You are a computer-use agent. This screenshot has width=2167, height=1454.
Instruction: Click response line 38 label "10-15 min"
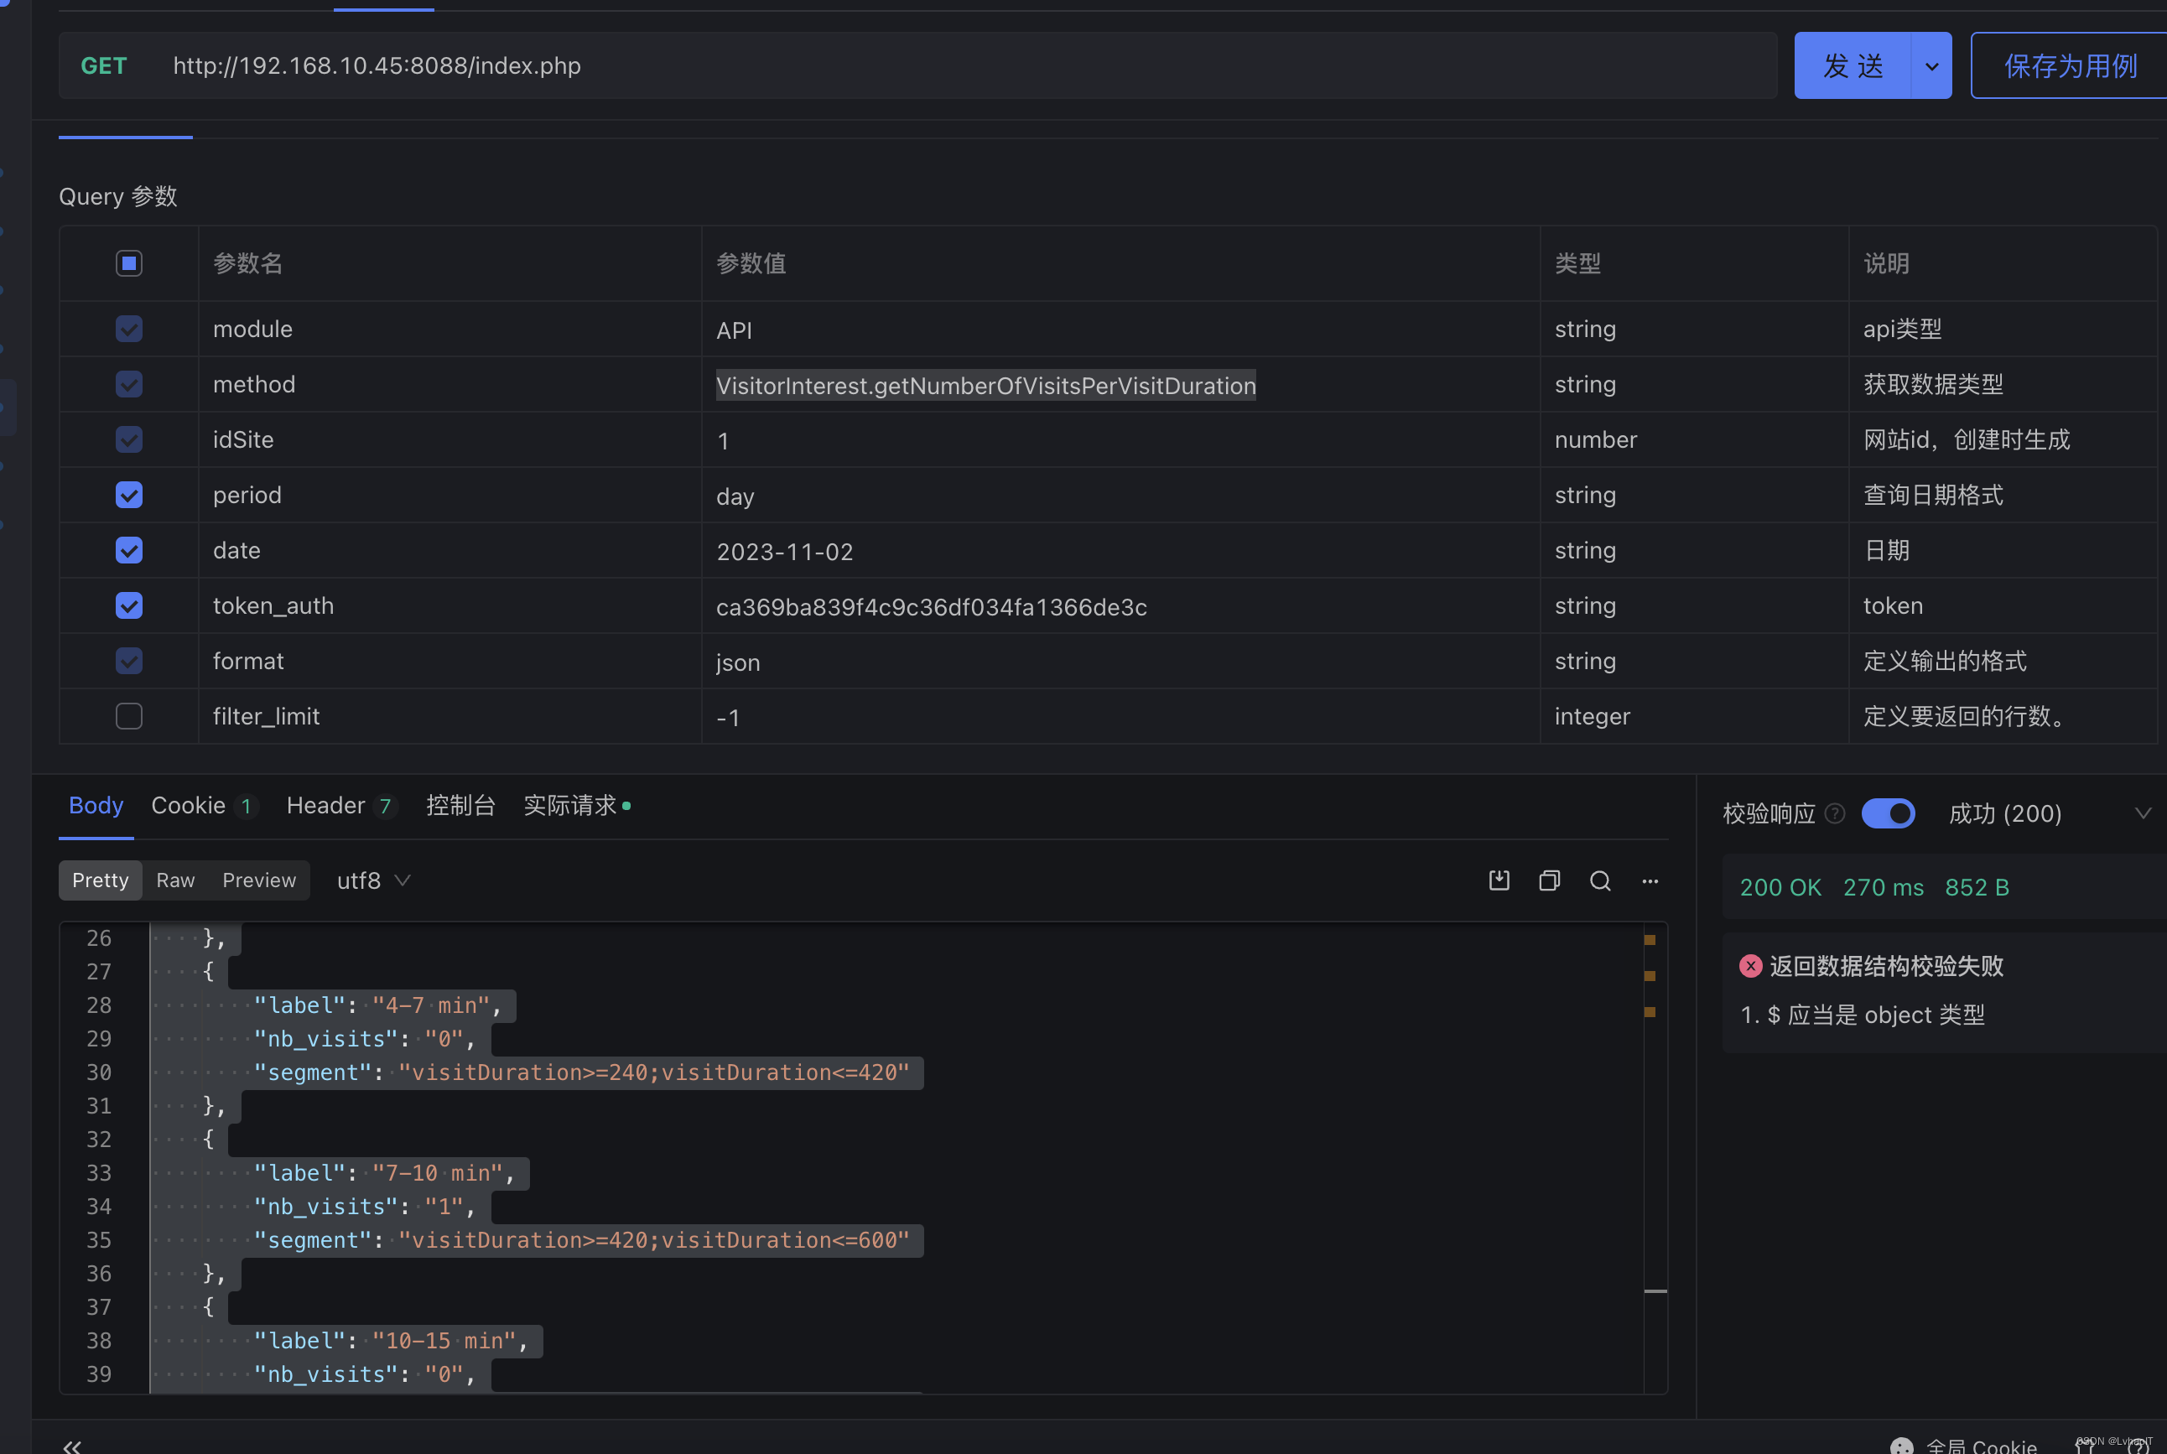(392, 1341)
